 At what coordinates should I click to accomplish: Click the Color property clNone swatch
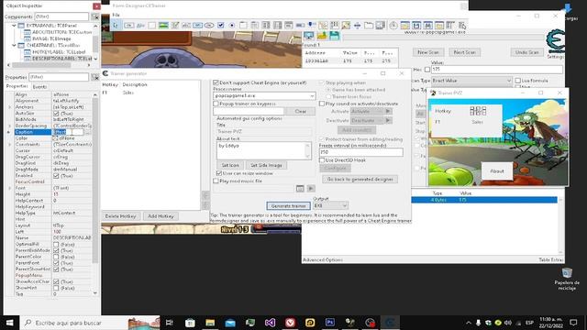click(x=55, y=138)
